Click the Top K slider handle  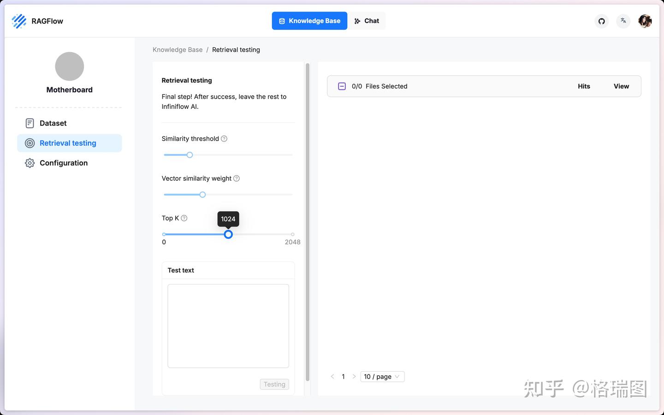click(228, 234)
